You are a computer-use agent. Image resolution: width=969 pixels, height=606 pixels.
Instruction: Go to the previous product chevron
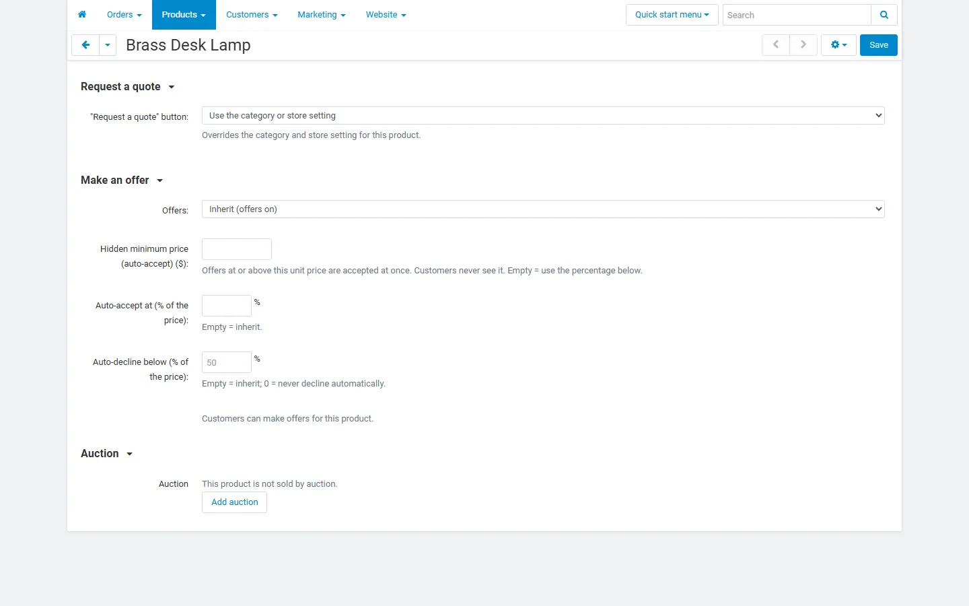click(x=776, y=45)
